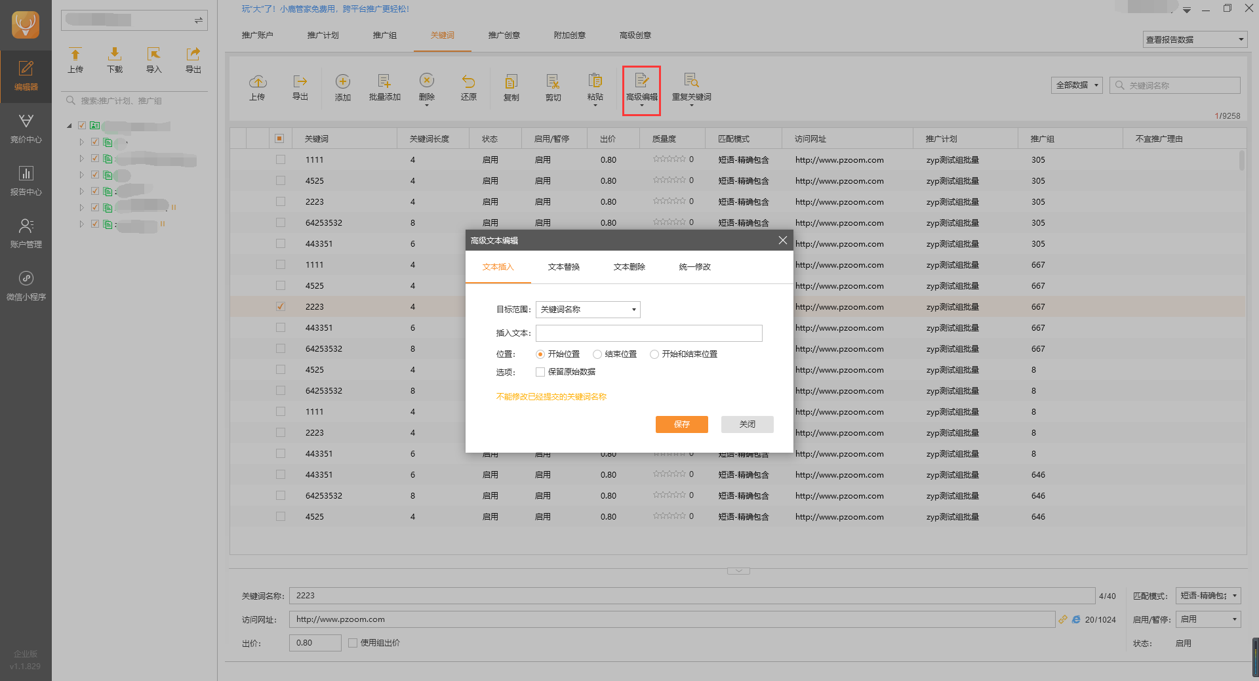Screen dimensions: 1259x681
Task: Open the 启用/暂停 dropdown at bottom
Action: click(1208, 619)
